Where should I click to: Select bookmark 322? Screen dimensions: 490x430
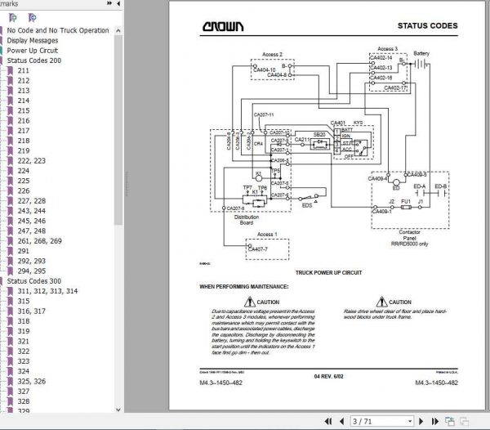pos(24,352)
